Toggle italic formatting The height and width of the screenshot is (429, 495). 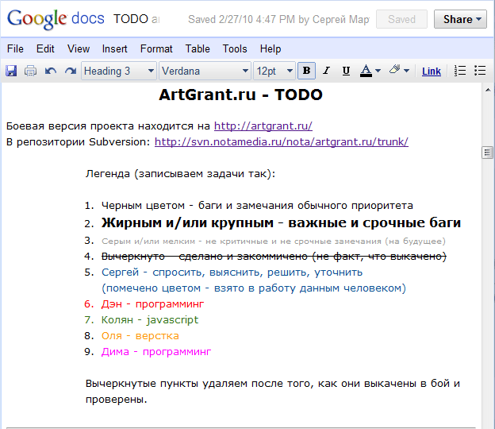(x=326, y=71)
